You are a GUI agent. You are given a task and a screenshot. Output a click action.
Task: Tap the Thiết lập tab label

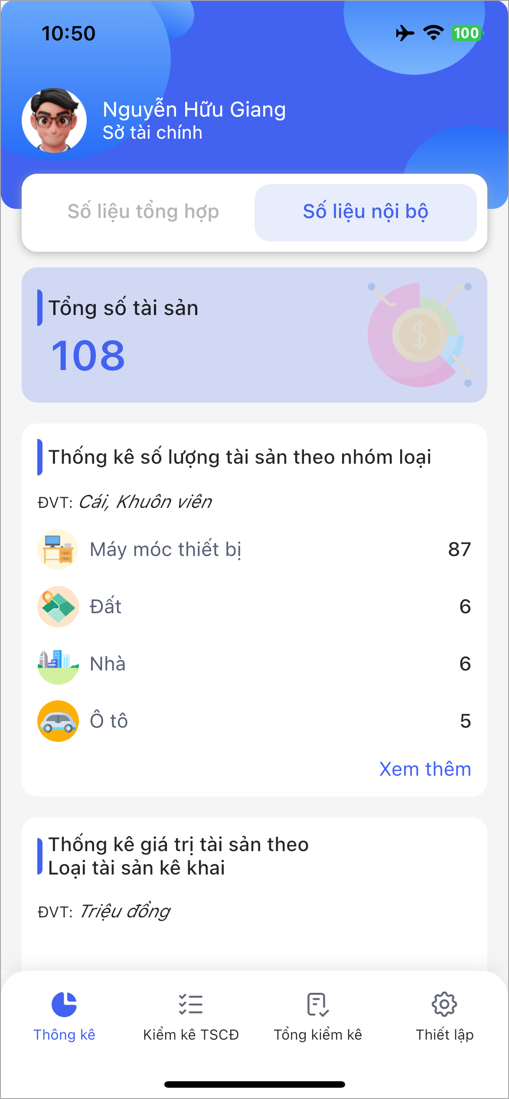pyautogui.click(x=444, y=1035)
